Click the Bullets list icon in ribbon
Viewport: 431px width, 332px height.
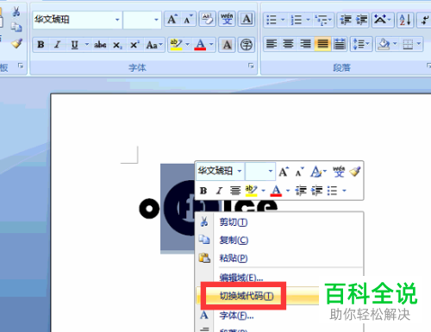272,20
